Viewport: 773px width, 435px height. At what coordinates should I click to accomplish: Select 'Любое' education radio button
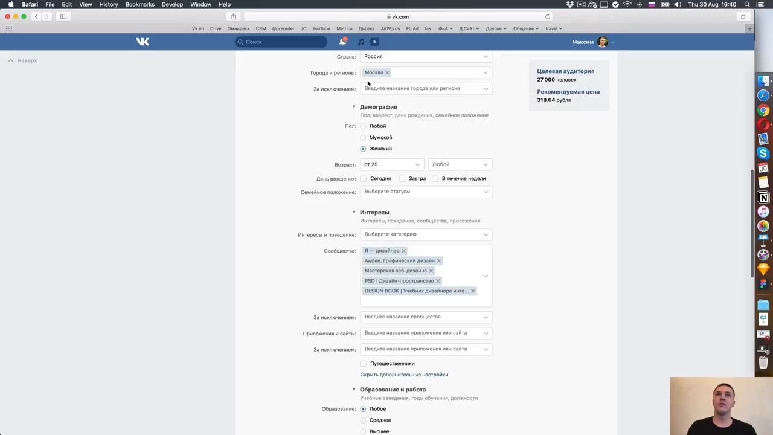[x=363, y=409]
